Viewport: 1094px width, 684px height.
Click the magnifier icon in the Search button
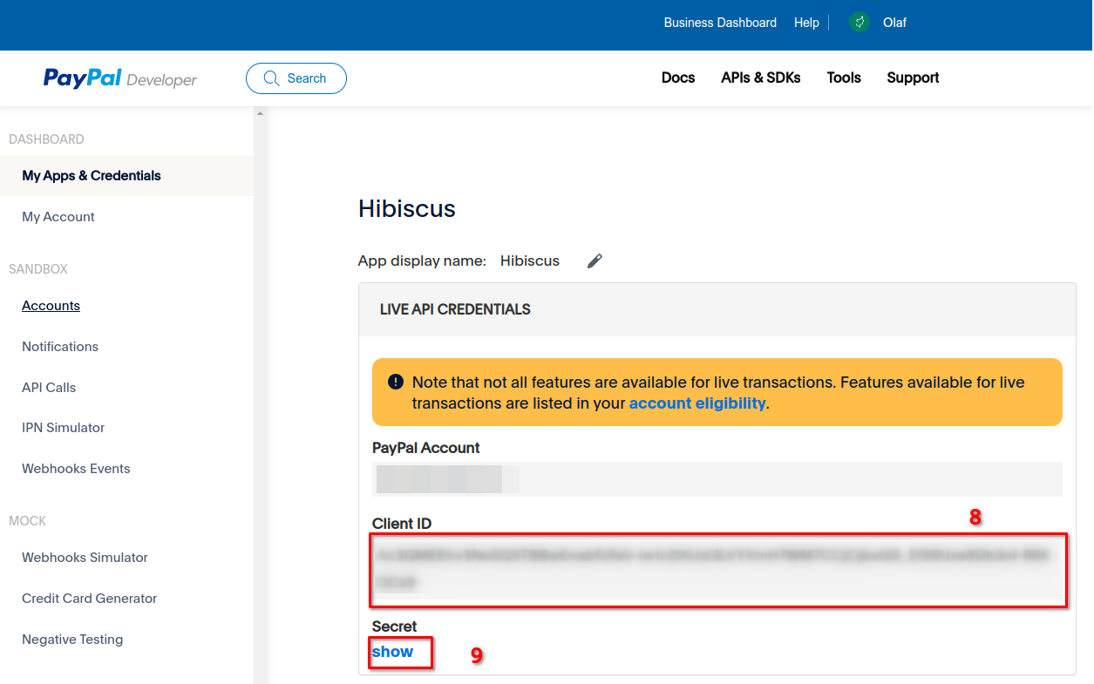[271, 78]
